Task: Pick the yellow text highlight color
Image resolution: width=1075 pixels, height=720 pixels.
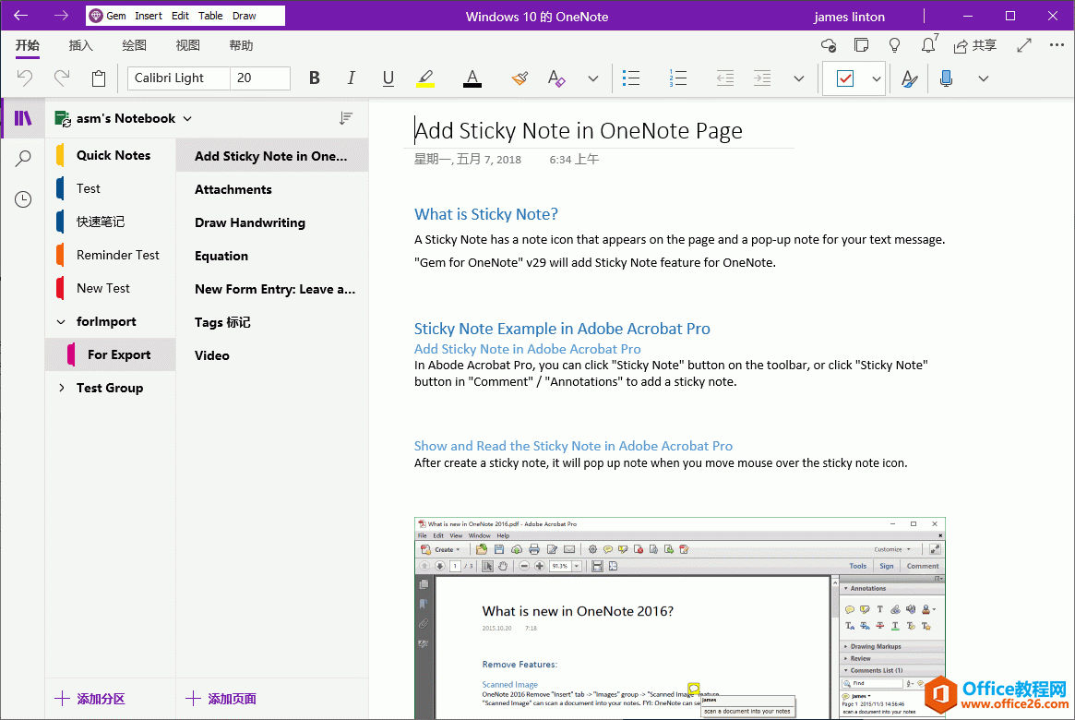Action: 425,78
